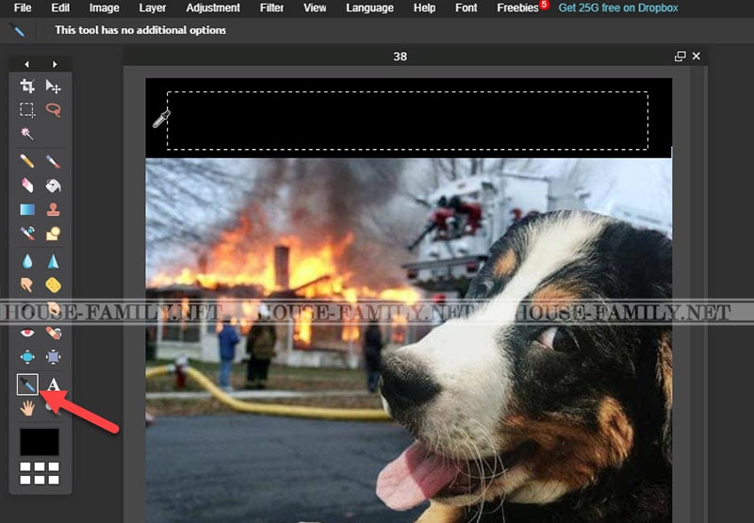This screenshot has height=523, width=754.
Task: Open the Help menu
Action: tap(424, 8)
